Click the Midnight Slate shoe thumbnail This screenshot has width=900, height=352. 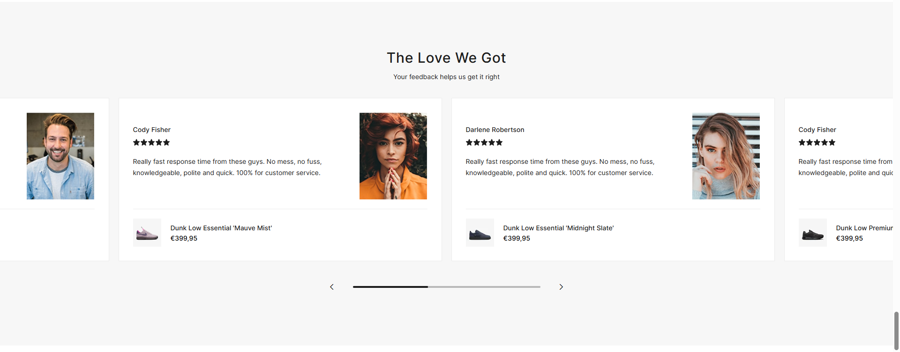(x=480, y=233)
